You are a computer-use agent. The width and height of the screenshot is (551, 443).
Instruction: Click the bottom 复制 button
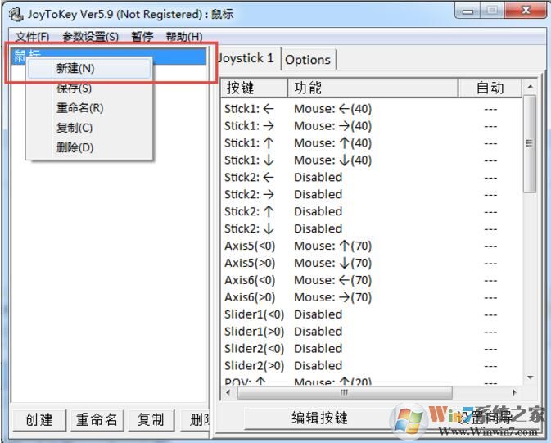pyautogui.click(x=151, y=420)
